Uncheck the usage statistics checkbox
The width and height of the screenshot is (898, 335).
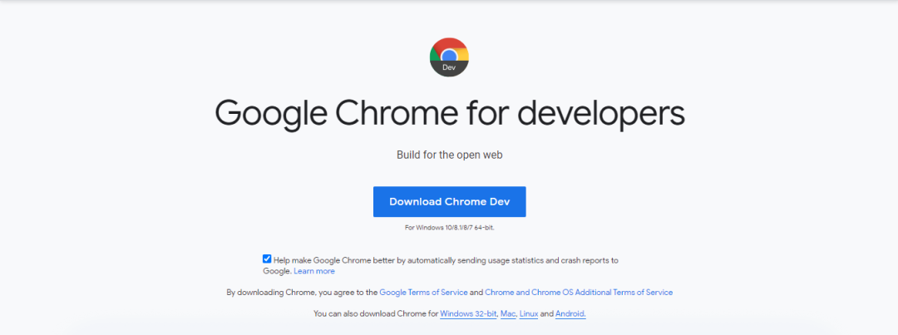(267, 259)
